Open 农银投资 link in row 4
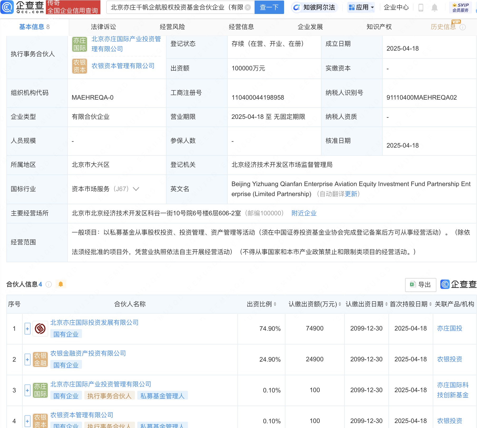The width and height of the screenshot is (477, 428). [450, 421]
